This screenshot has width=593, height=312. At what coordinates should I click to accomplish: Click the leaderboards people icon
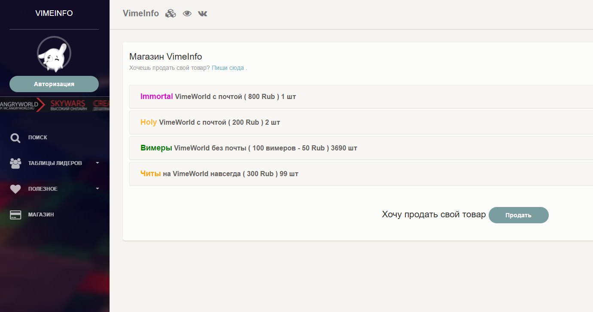(15, 163)
